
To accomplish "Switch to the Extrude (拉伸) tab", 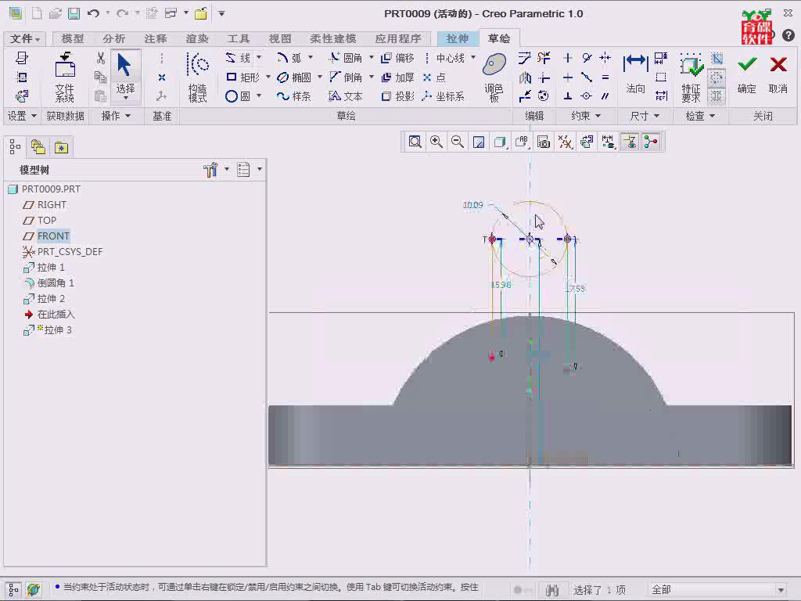I will (457, 39).
